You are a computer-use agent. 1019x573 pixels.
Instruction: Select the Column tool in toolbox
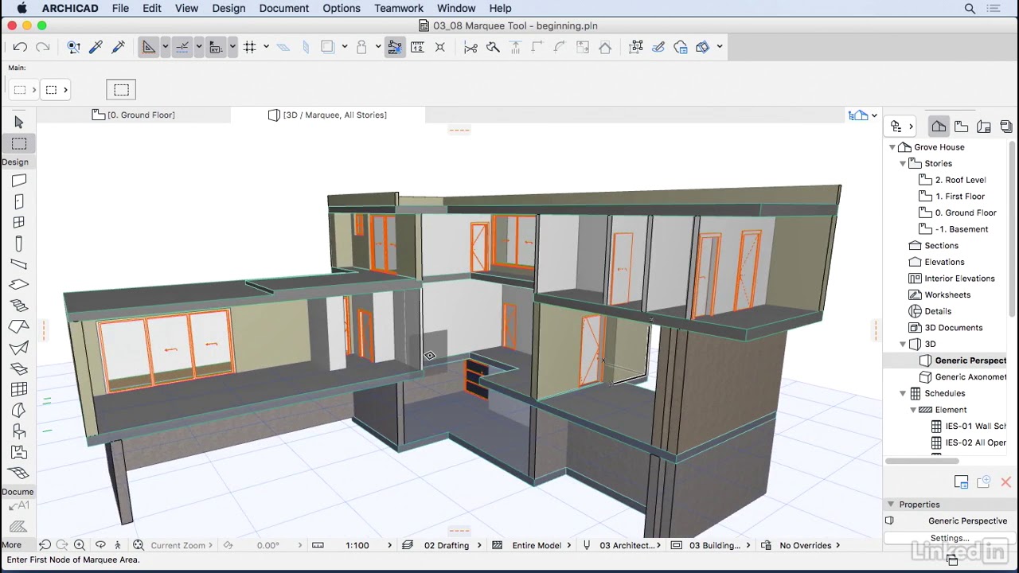(19, 244)
